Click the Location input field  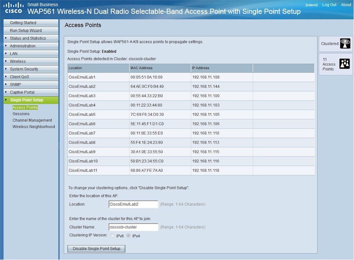pyautogui.click(x=133, y=204)
